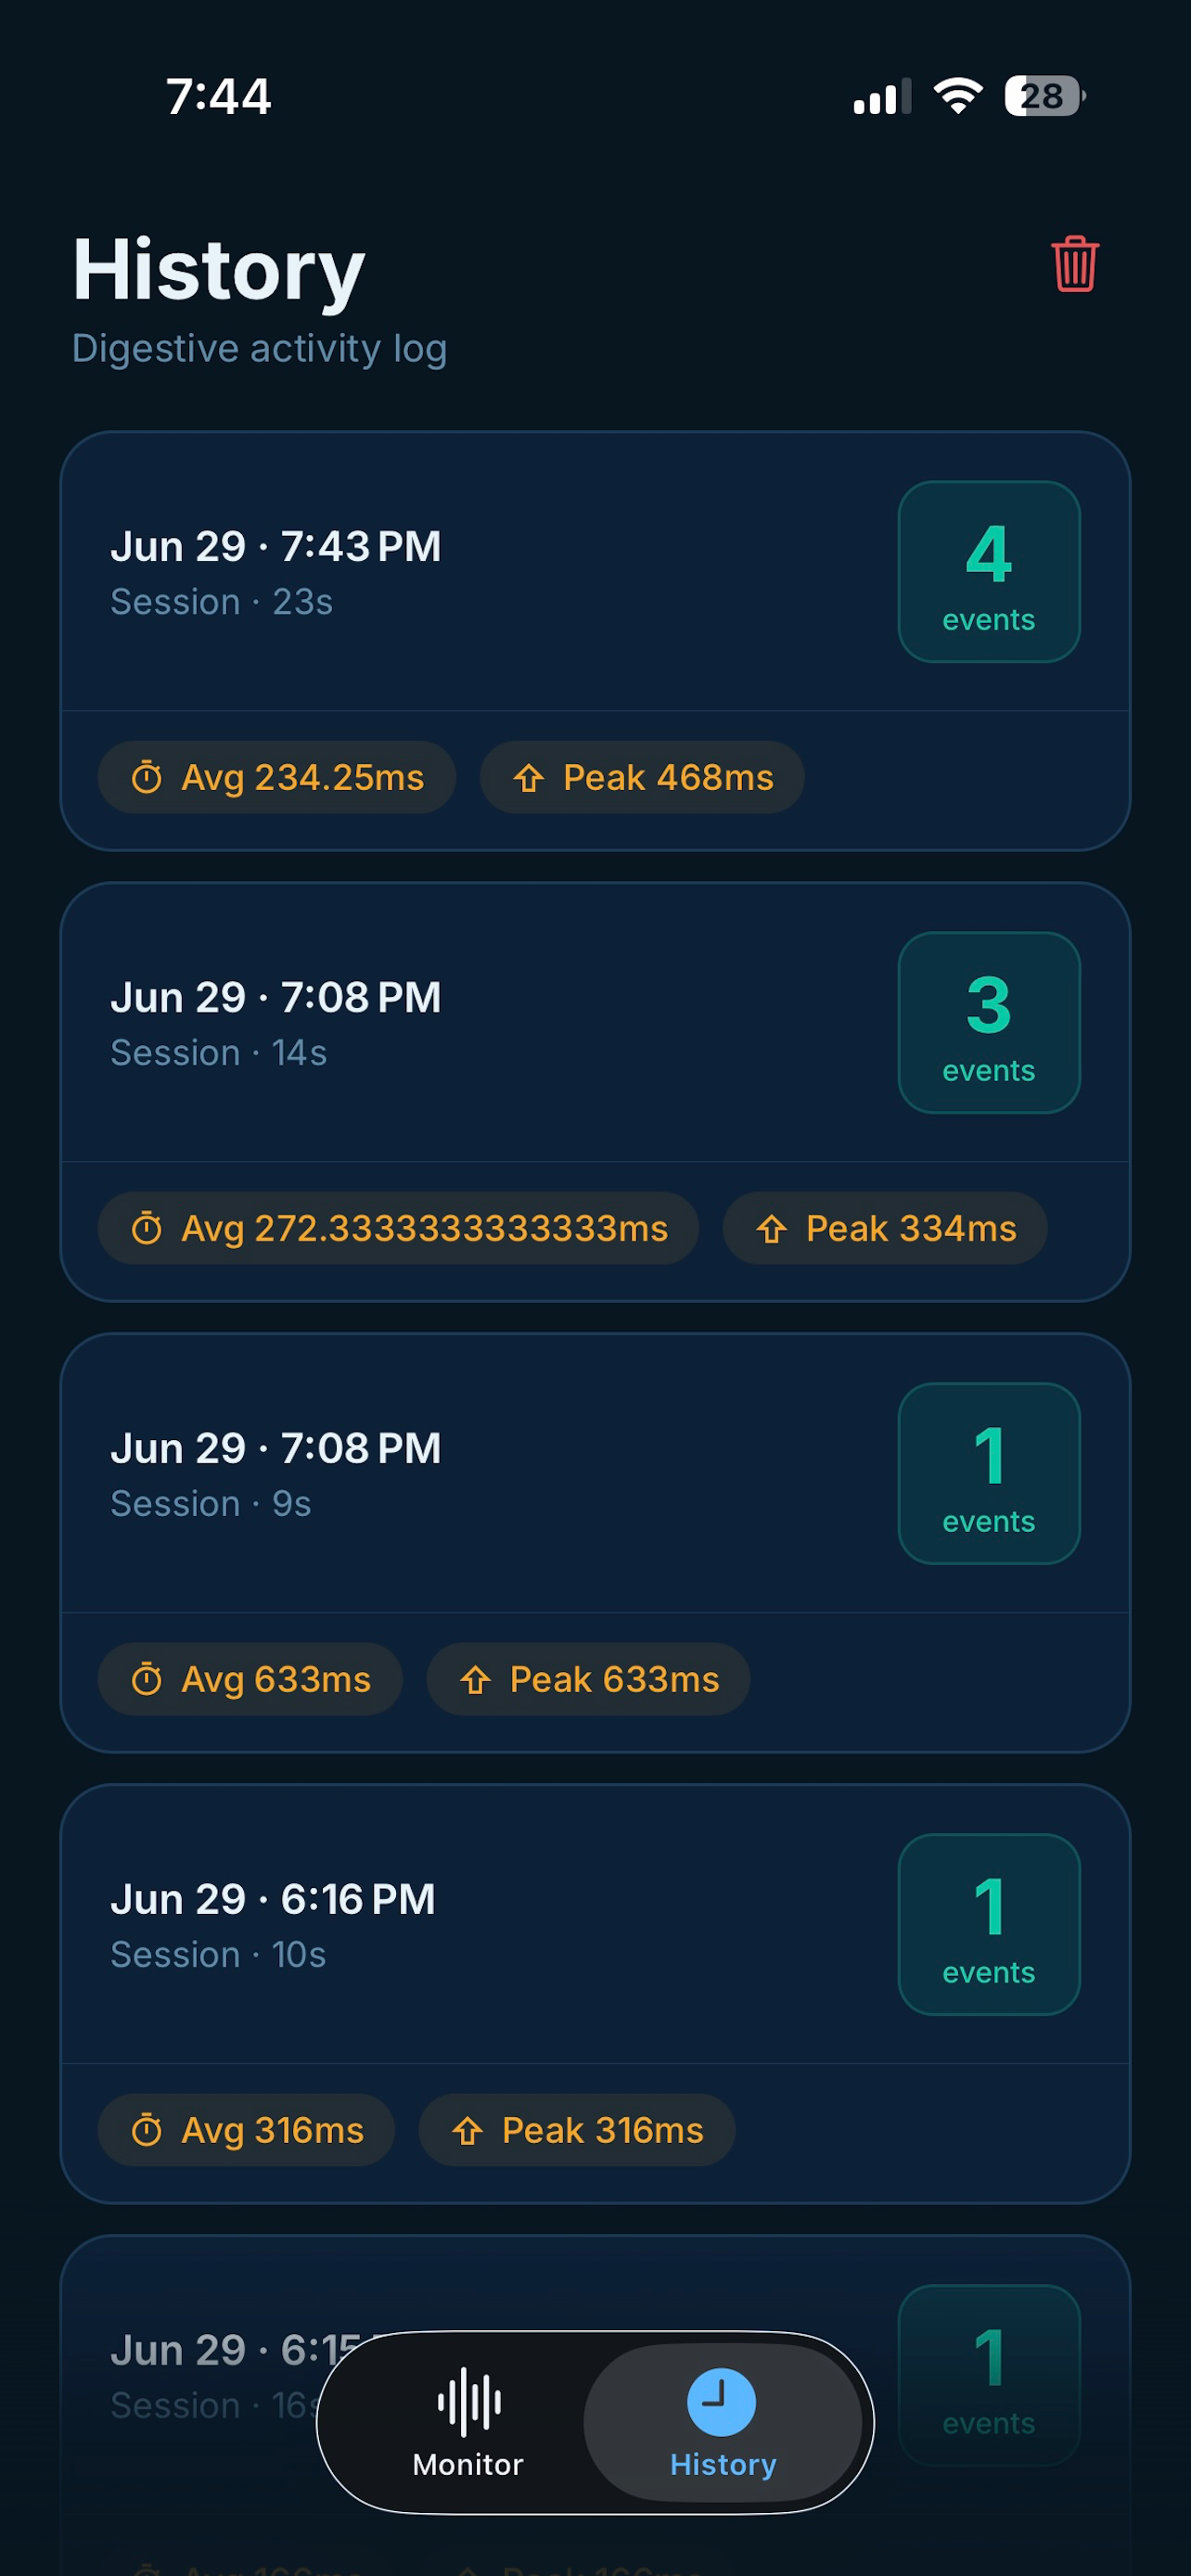Image resolution: width=1191 pixels, height=2576 pixels.
Task: Select the History tab
Action: coord(722,2422)
